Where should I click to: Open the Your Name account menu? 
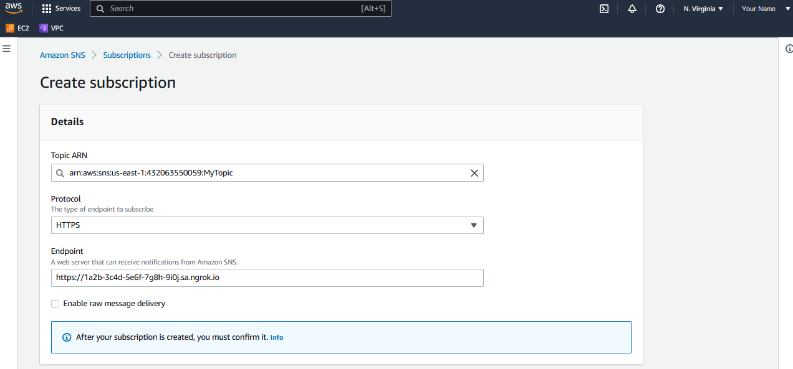pyautogui.click(x=766, y=9)
